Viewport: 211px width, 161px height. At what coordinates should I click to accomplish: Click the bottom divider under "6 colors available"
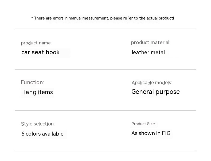pos(105,151)
